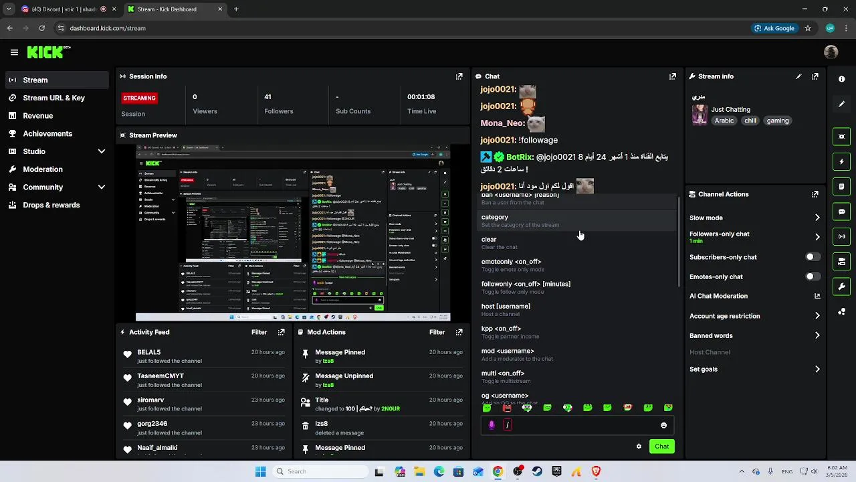Pop out the Session Info panel

[459, 76]
